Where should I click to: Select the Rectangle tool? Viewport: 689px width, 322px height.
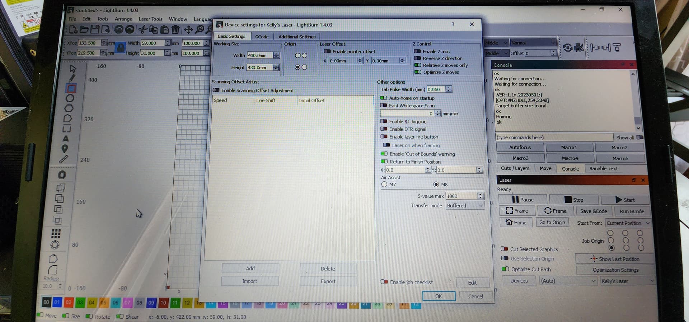pos(71,88)
